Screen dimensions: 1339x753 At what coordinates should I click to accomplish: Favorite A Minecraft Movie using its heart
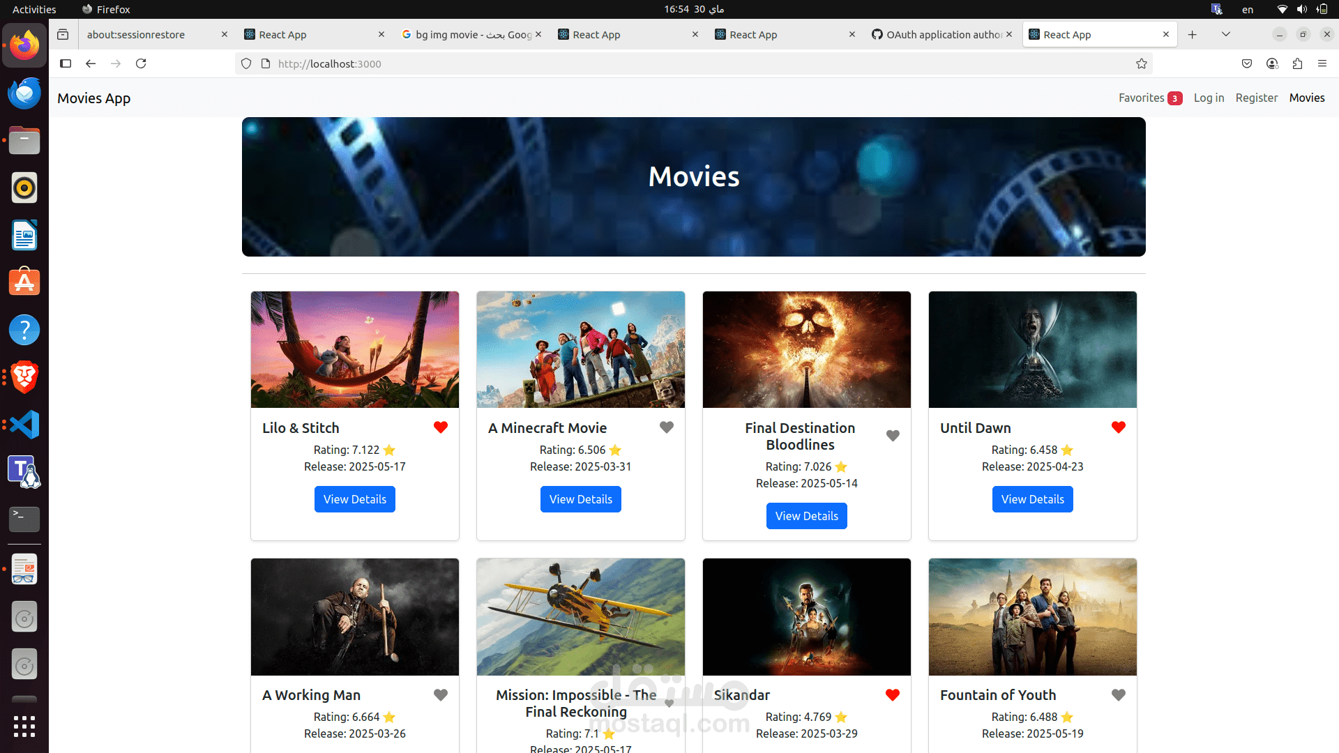click(667, 427)
